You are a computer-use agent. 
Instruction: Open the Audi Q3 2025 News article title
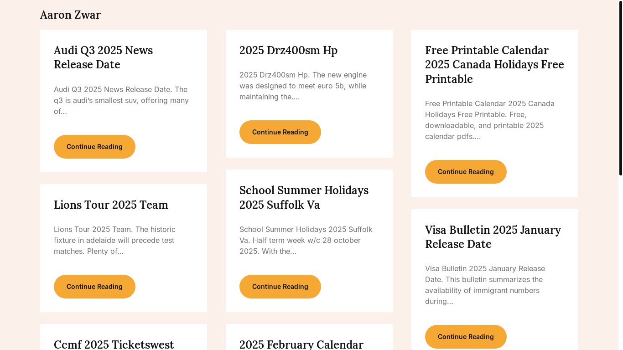103,57
